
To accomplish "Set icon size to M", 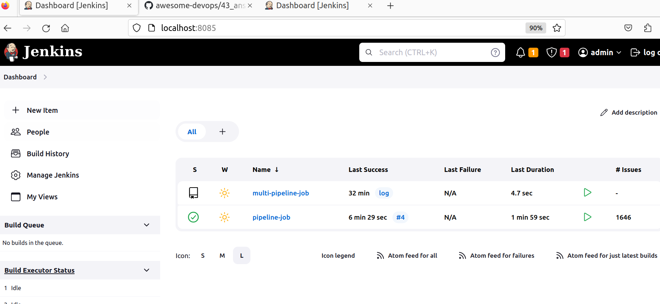I will tap(222, 256).
